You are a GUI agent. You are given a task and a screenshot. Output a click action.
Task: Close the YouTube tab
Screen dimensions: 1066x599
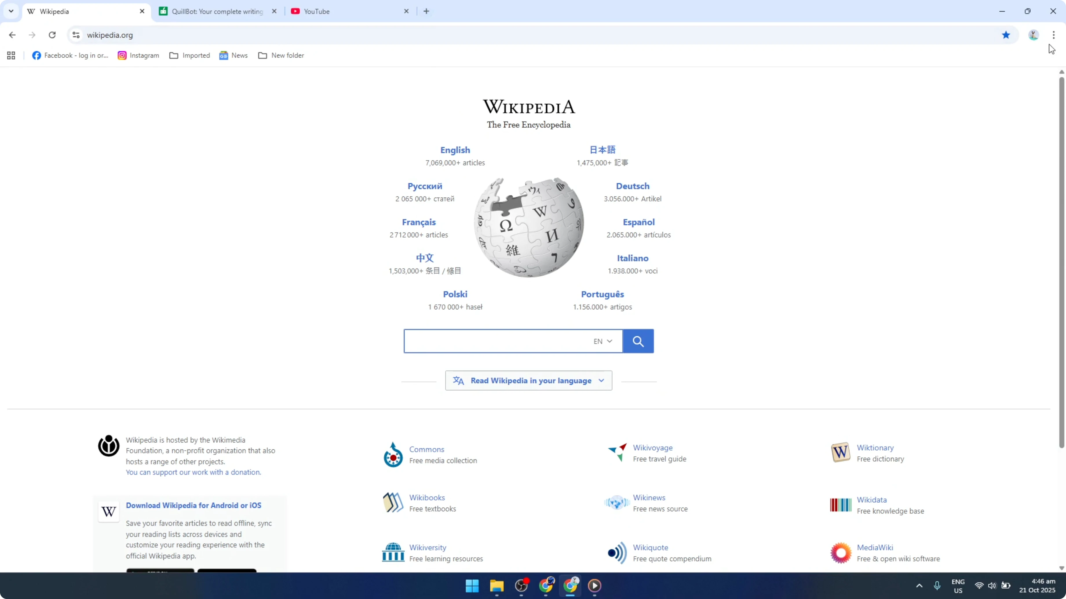coord(406,11)
